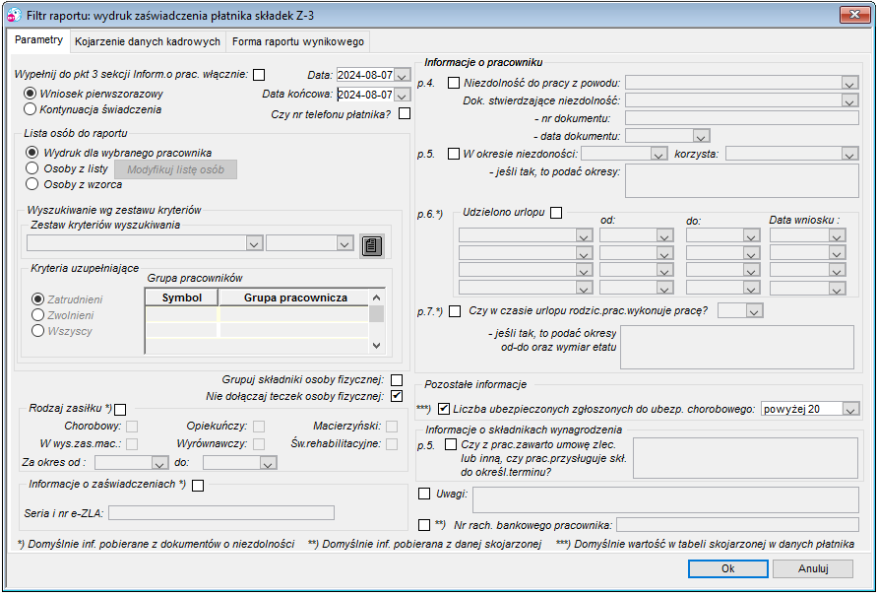877x595 pixels.
Task: Open the Data date dropdown
Action: point(403,75)
